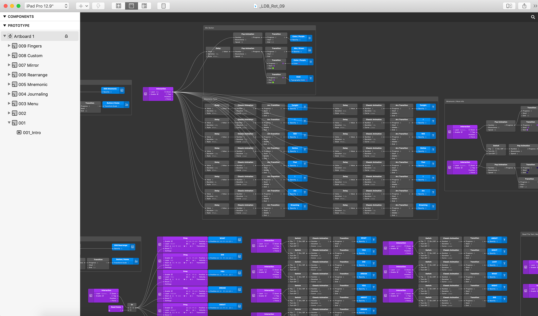Click the Tonight text node title in Mnemonic Texts

(295, 105)
